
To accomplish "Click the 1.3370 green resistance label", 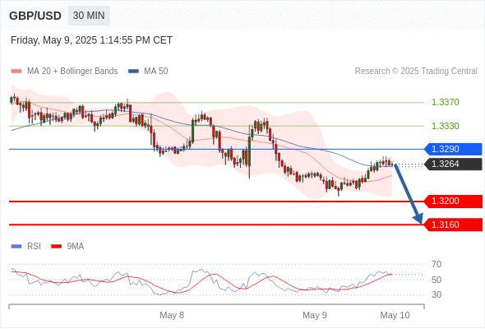I will click(445, 102).
